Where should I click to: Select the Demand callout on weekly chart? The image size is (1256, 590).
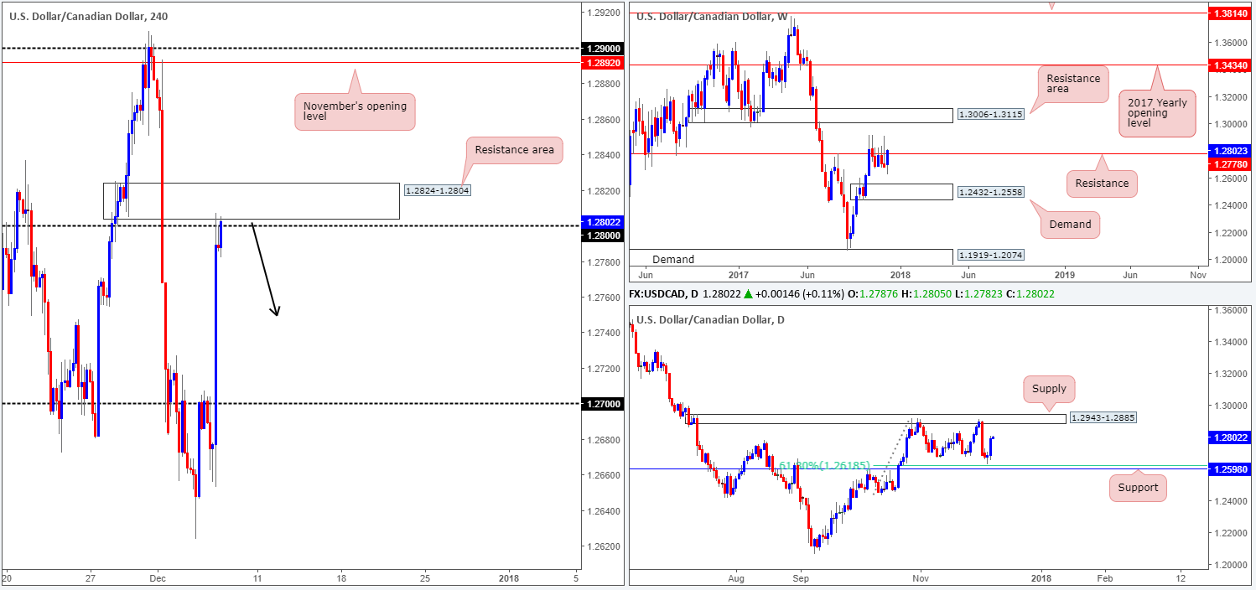click(x=1070, y=225)
